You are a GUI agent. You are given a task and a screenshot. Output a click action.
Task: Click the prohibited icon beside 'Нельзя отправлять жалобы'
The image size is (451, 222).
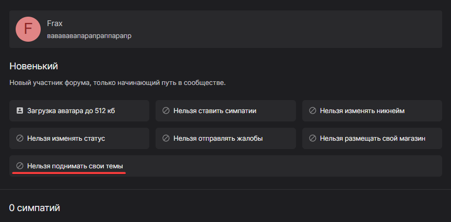[x=166, y=138]
